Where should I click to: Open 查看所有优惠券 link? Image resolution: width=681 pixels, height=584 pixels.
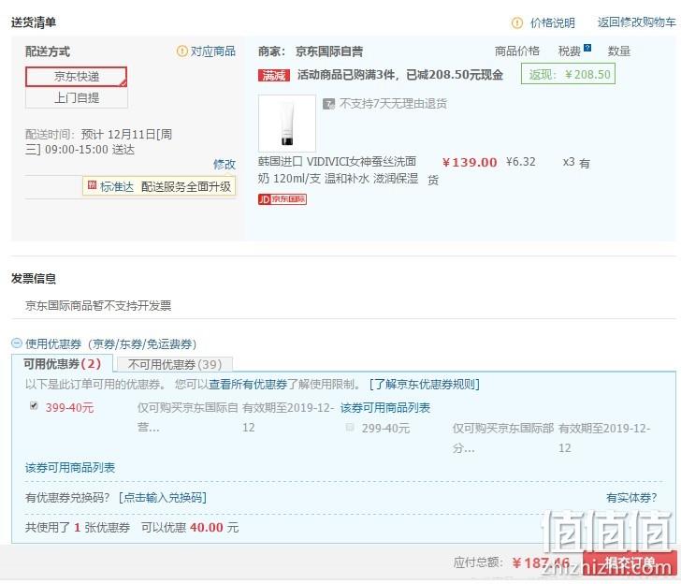249,384
